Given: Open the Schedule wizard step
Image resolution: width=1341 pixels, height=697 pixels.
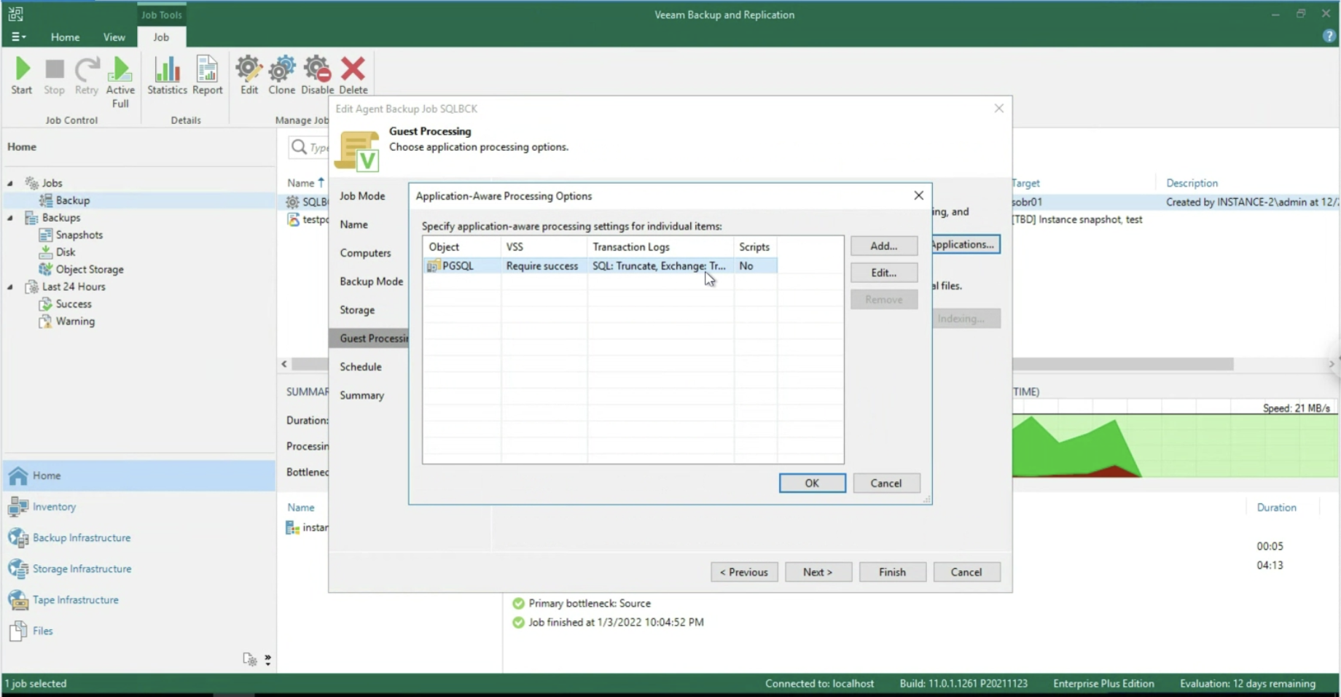Looking at the screenshot, I should [361, 367].
